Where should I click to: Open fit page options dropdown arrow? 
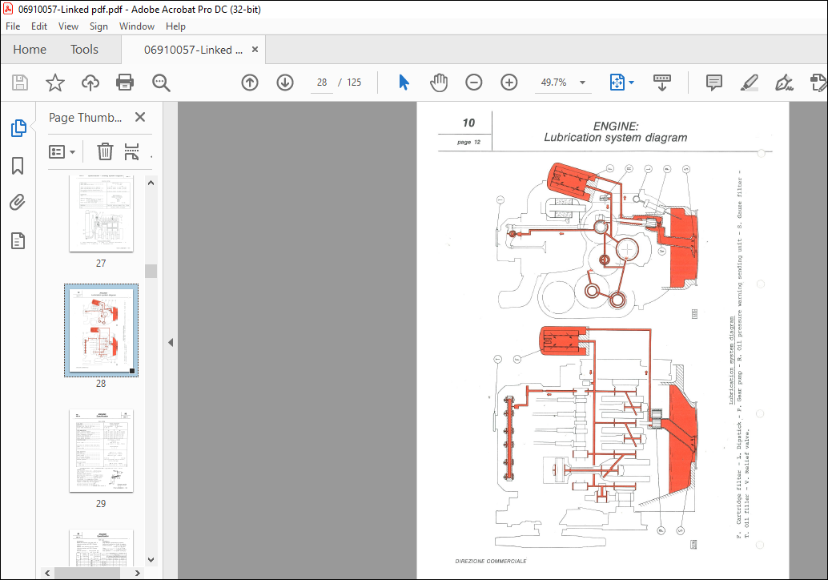tap(632, 83)
